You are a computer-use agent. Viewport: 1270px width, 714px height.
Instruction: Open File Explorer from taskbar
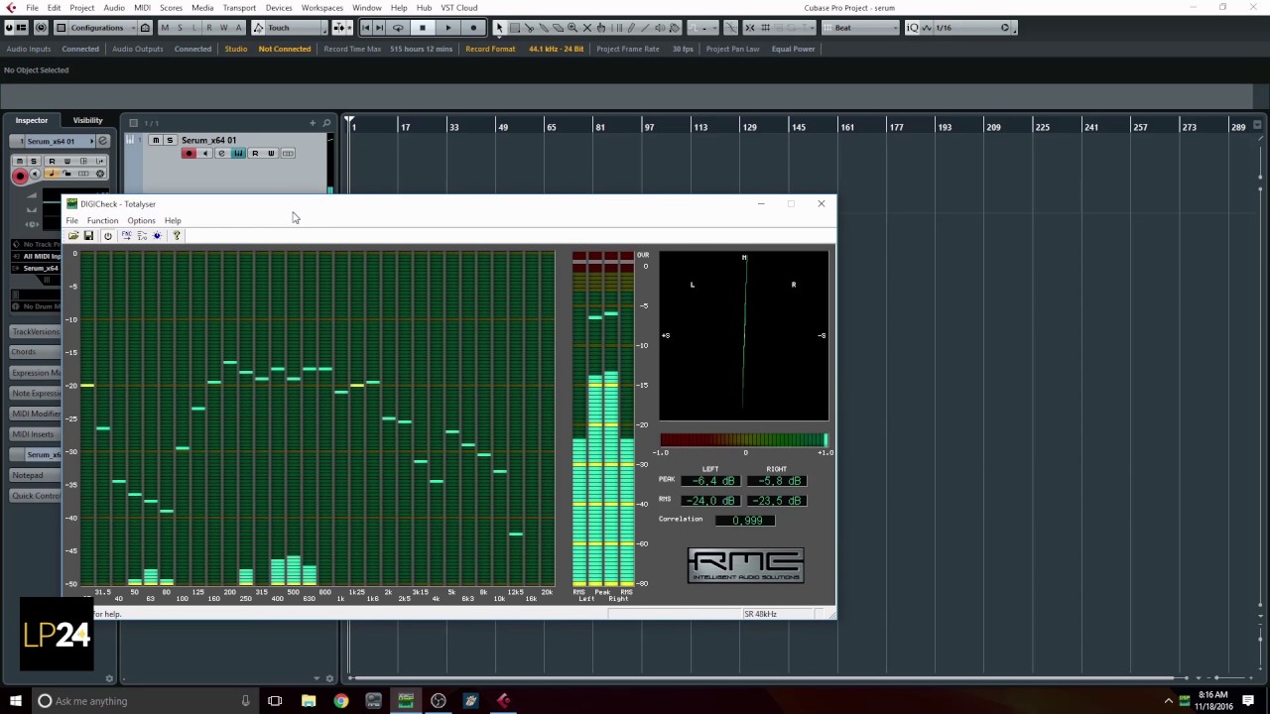click(x=309, y=701)
